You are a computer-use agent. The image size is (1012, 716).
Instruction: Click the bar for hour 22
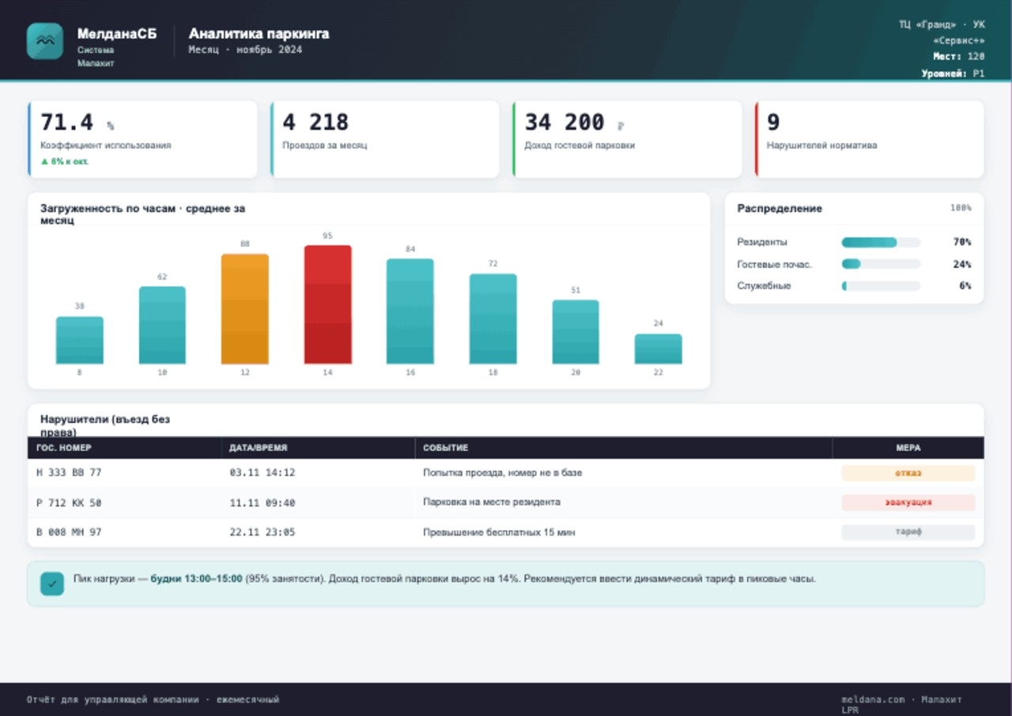coord(658,349)
